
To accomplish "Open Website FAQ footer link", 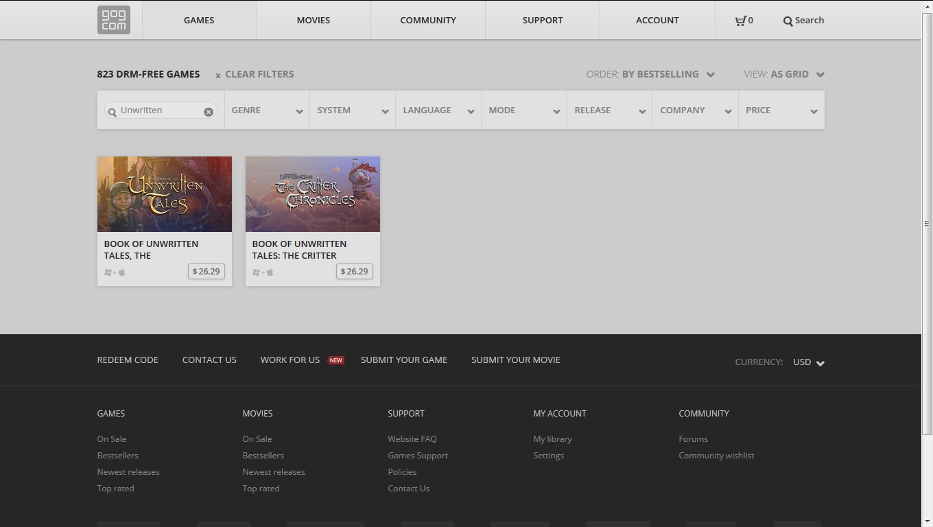I will point(412,439).
